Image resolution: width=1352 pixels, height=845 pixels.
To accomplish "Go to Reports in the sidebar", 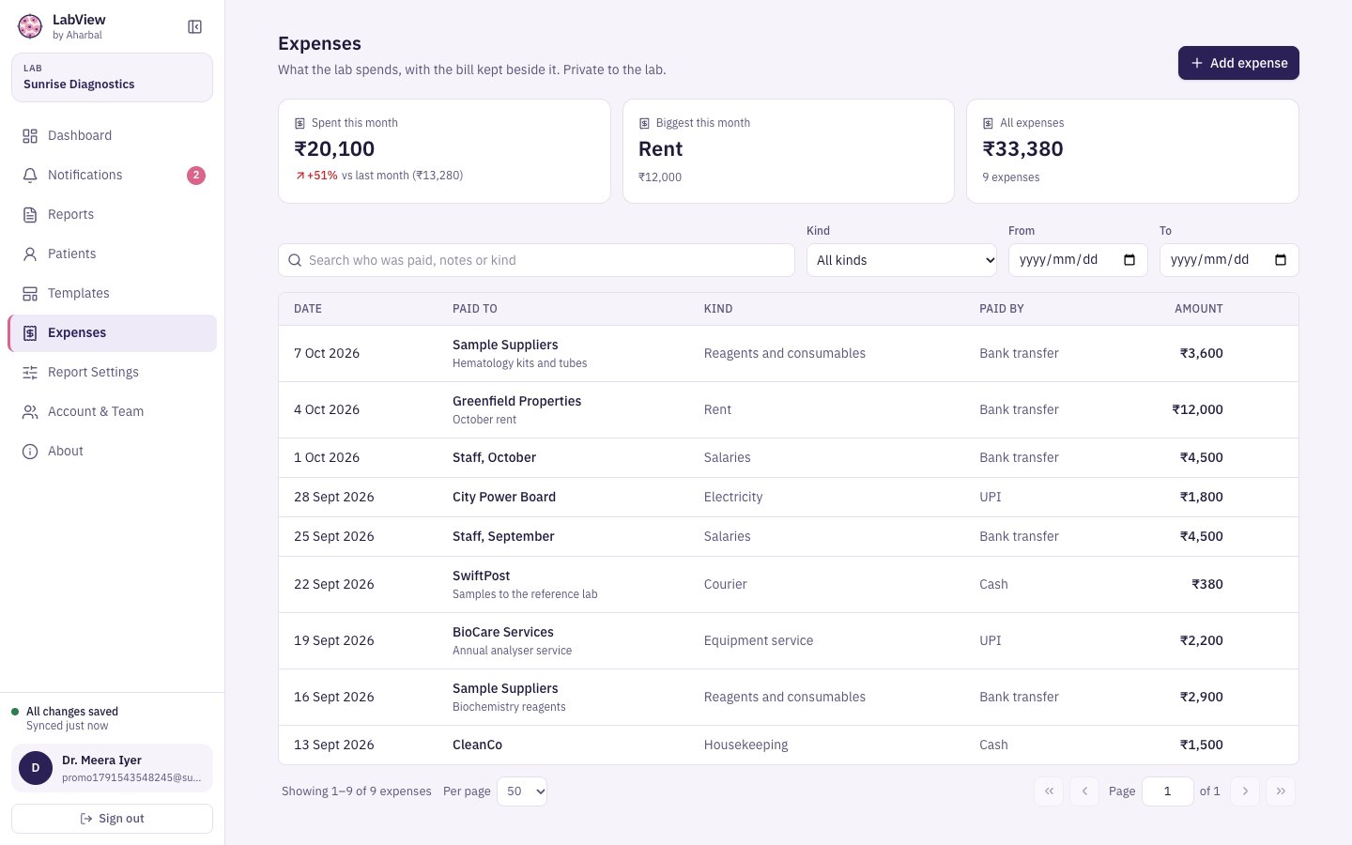I will point(112,214).
